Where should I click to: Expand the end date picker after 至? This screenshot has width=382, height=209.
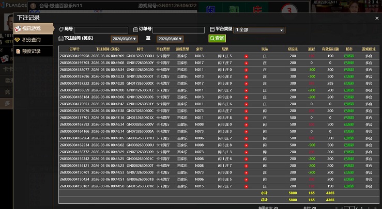click(x=170, y=39)
